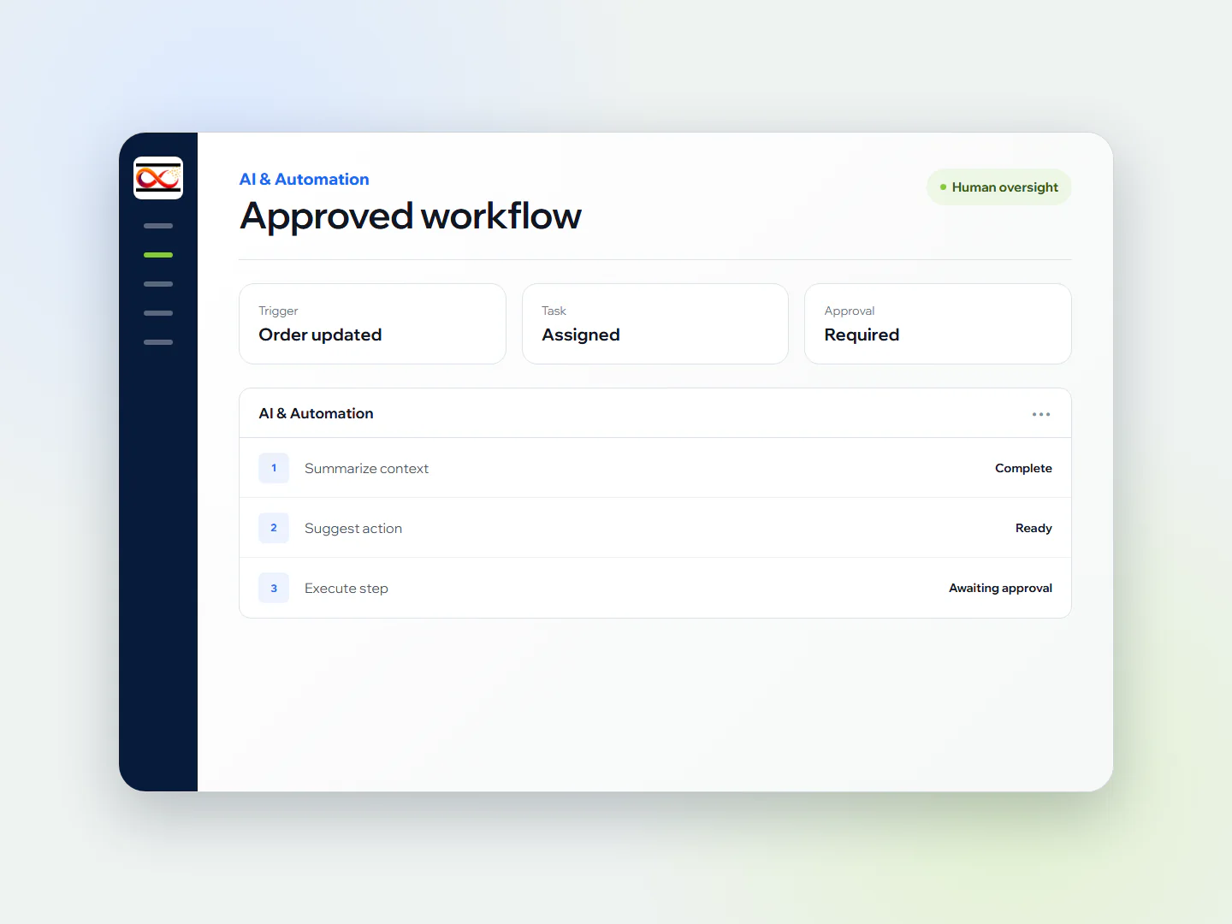The image size is (1232, 924).
Task: Click the Approved workflow heading
Action: tap(411, 216)
